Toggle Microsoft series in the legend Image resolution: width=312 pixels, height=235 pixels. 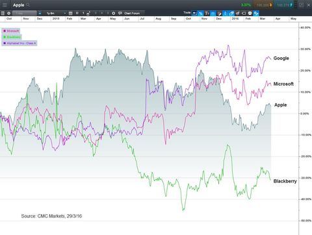pos(11,31)
